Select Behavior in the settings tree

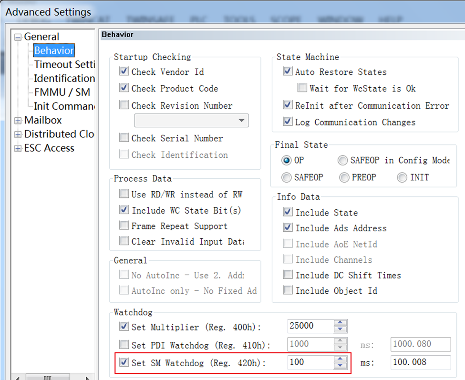click(x=54, y=51)
